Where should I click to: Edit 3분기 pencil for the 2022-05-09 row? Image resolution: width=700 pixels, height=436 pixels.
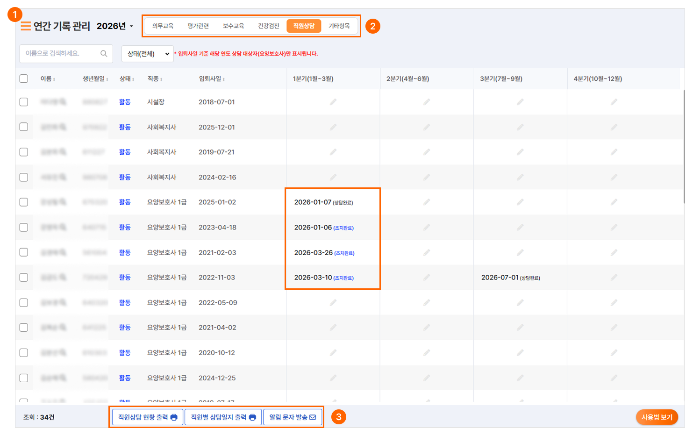point(520,302)
